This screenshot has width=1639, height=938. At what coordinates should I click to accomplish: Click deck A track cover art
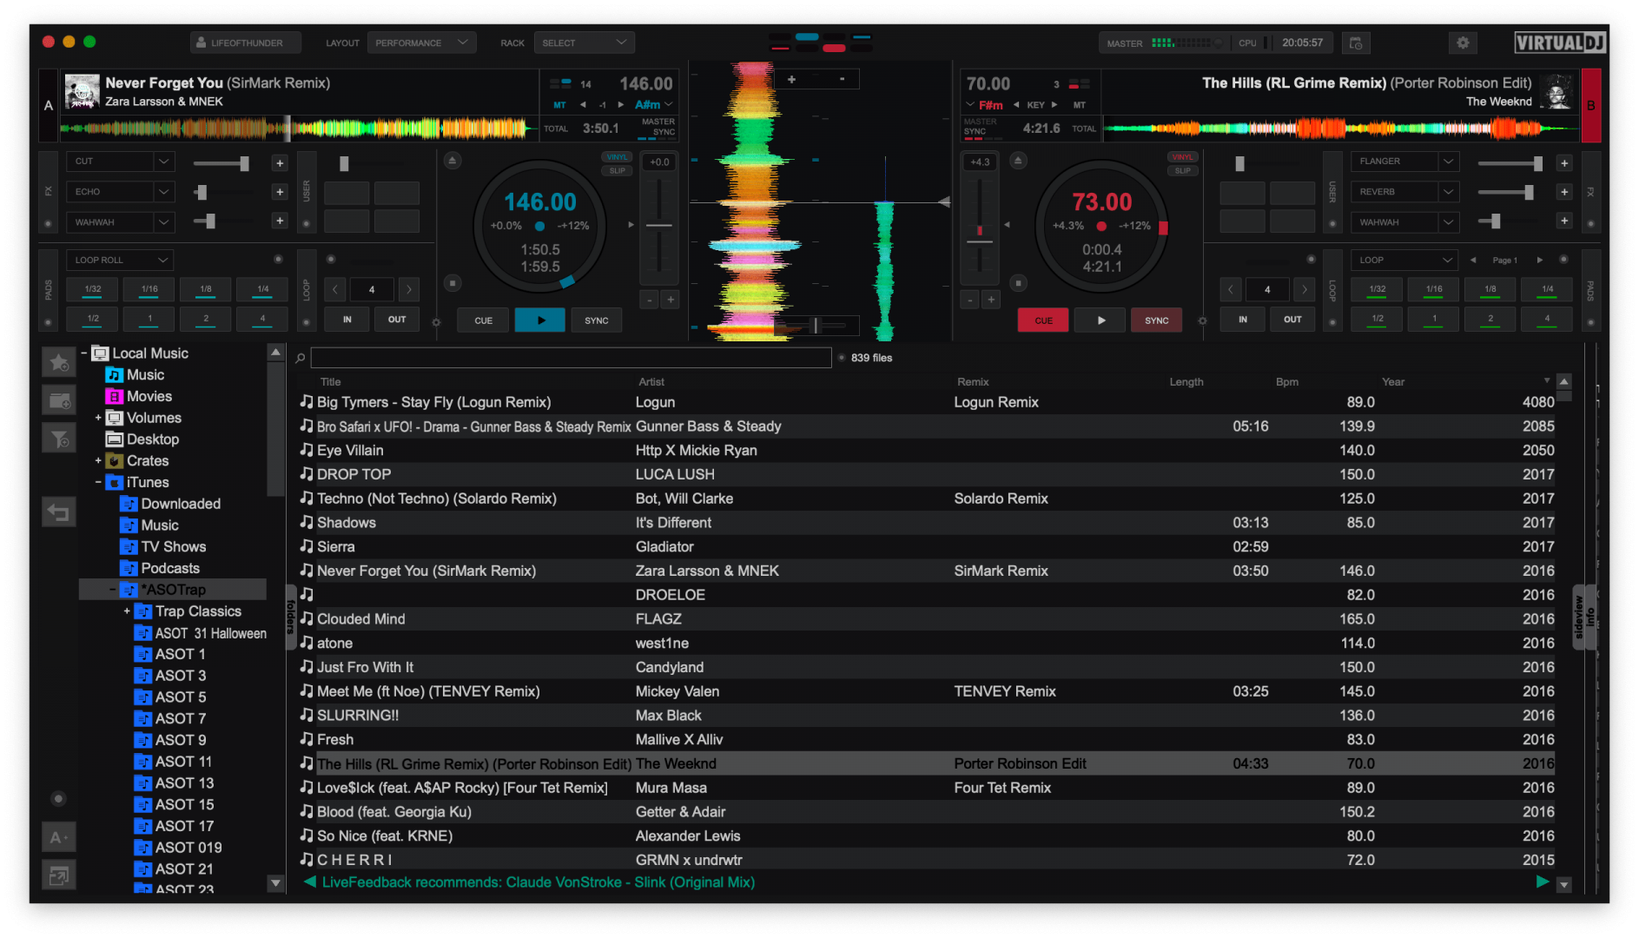(83, 91)
